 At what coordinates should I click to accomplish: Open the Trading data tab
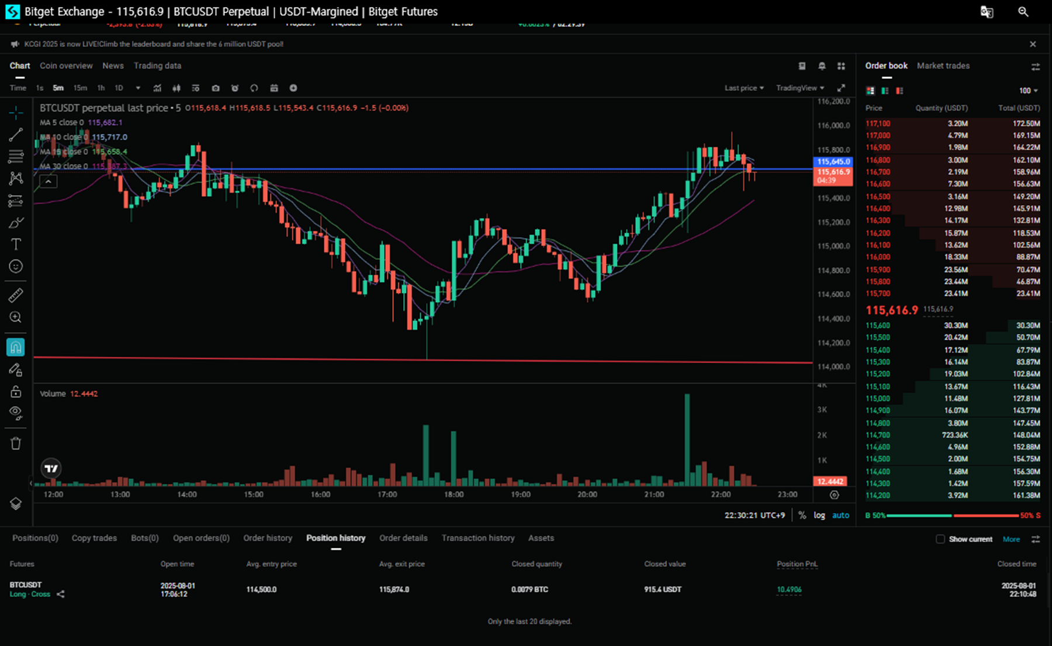(157, 66)
